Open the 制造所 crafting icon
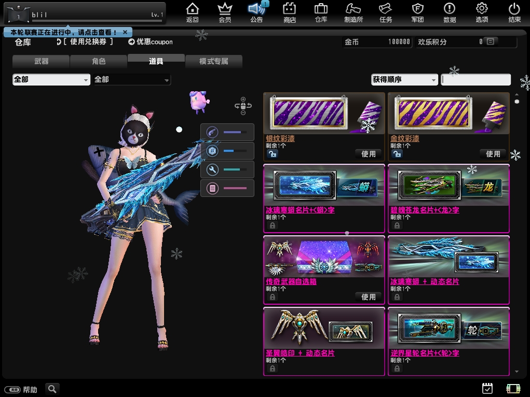Image resolution: width=530 pixels, height=397 pixels. tap(353, 12)
